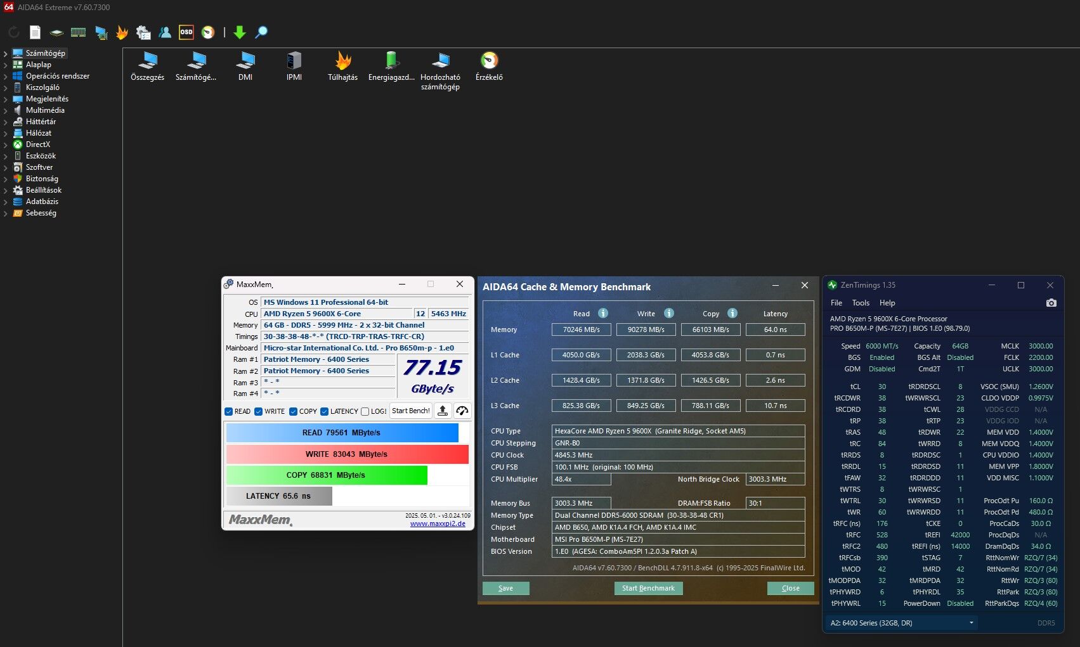This screenshot has width=1080, height=647.
Task: Expand the Kiszolgáló tree node
Action: (6, 87)
